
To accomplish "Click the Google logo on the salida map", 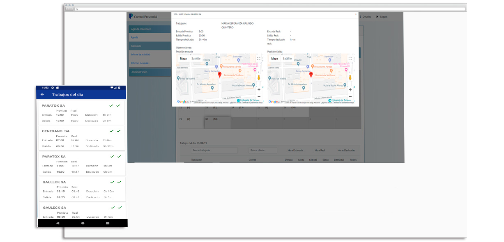I will click(272, 101).
